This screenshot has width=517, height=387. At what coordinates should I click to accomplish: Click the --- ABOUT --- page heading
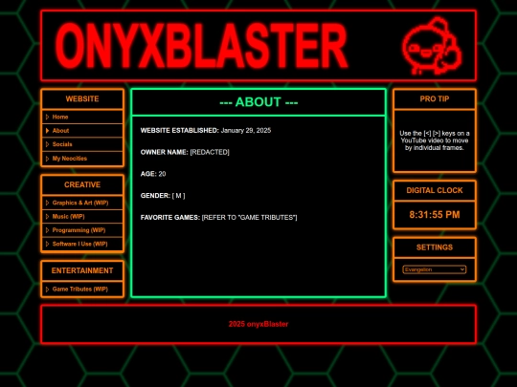coord(258,102)
